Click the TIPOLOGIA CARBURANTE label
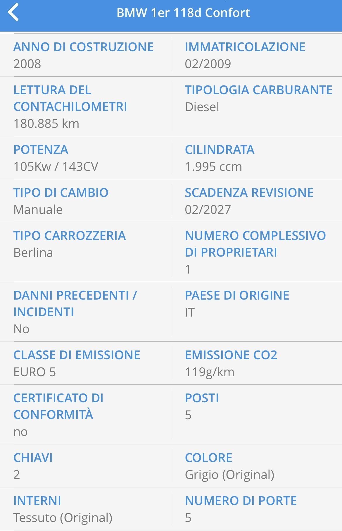Image resolution: width=342 pixels, height=531 pixels. click(258, 90)
